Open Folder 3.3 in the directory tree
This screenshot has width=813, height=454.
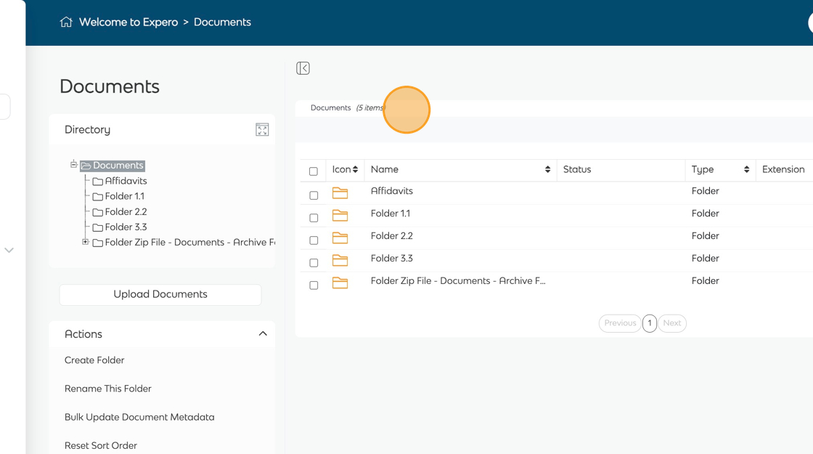click(126, 227)
